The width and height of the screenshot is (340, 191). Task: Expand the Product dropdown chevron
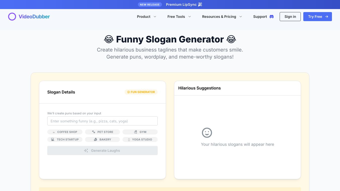155,17
